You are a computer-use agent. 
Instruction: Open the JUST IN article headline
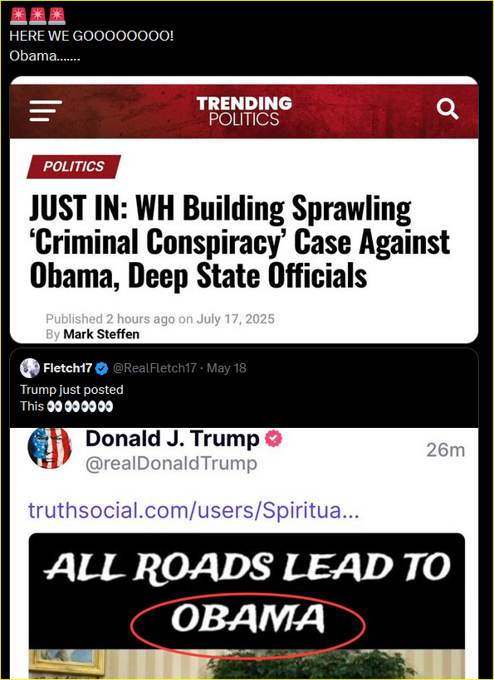click(x=239, y=243)
